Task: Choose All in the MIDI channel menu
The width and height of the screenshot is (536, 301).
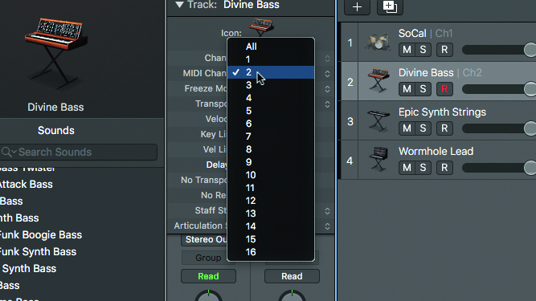Action: (x=271, y=47)
